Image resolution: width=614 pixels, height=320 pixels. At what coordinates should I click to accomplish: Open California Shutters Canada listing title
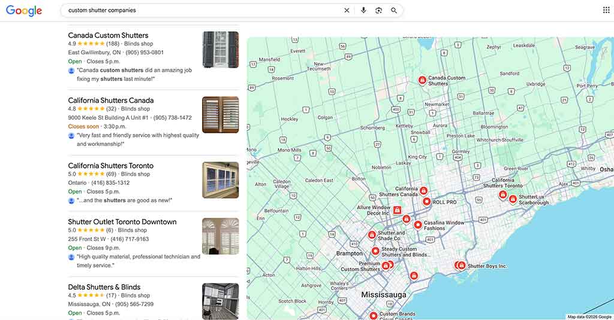coord(111,100)
